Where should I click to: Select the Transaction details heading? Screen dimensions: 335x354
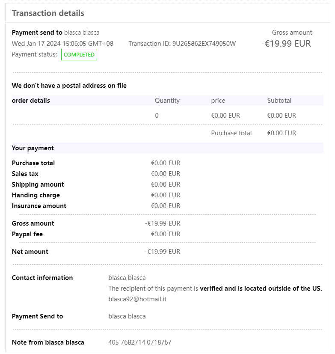(x=48, y=13)
